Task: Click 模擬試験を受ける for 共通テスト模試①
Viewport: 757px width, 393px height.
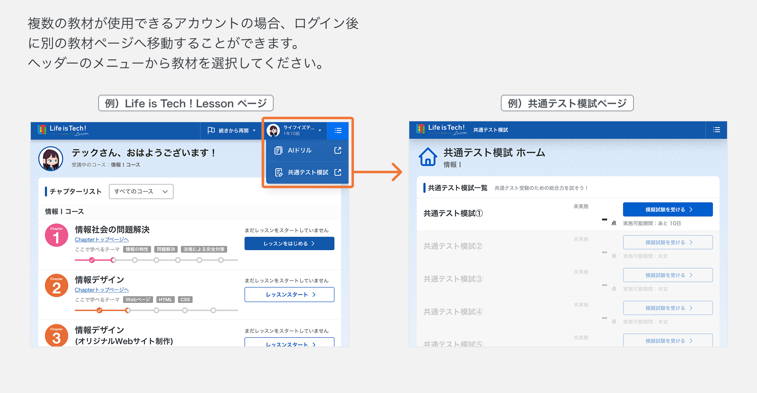Action: coord(668,209)
